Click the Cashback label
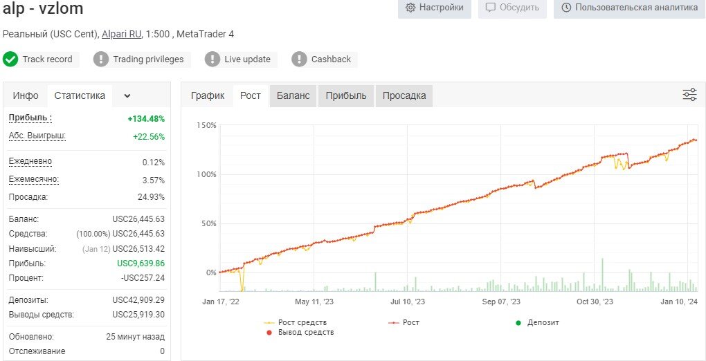Screen dimensions: 706x361 331,59
